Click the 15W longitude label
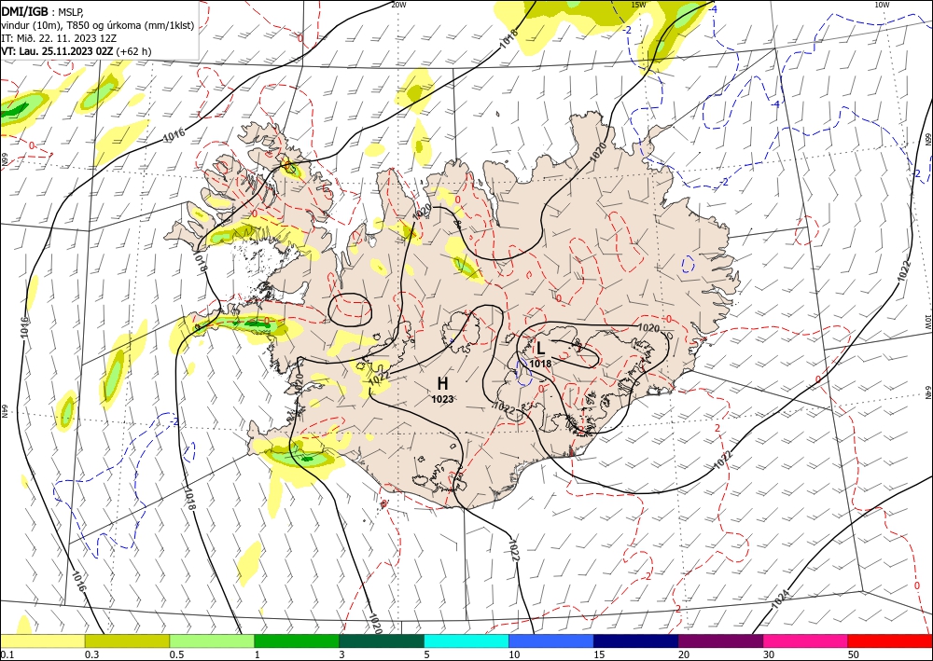This screenshot has height=661, width=933. click(x=638, y=5)
